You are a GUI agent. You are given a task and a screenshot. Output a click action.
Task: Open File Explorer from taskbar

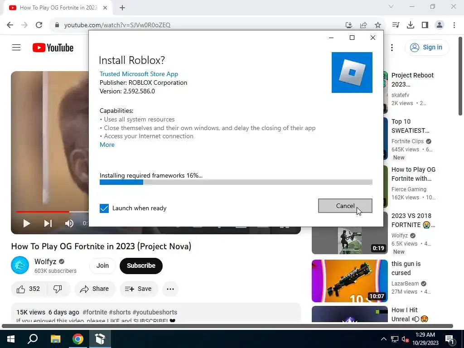[x=55, y=339]
